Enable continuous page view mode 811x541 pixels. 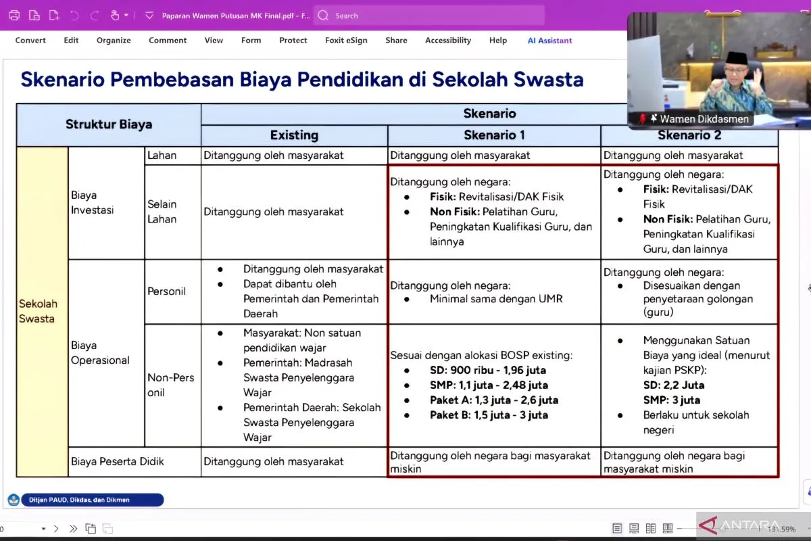pyautogui.click(x=633, y=528)
